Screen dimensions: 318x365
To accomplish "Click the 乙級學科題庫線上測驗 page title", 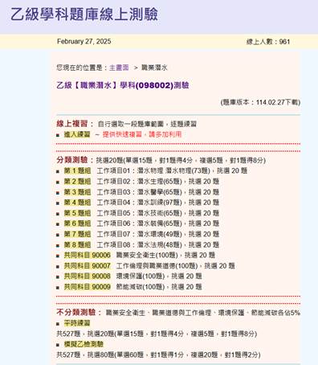I will pos(84,14).
